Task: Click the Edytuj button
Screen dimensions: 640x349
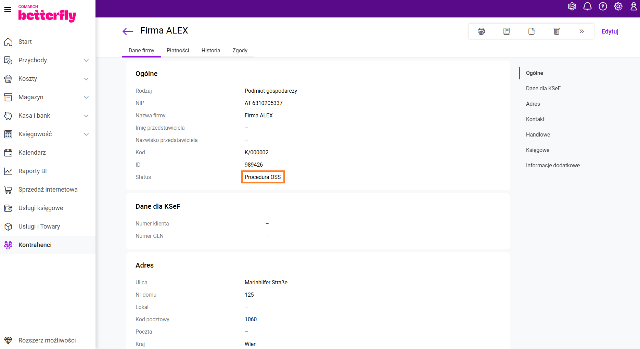Action: pos(610,31)
